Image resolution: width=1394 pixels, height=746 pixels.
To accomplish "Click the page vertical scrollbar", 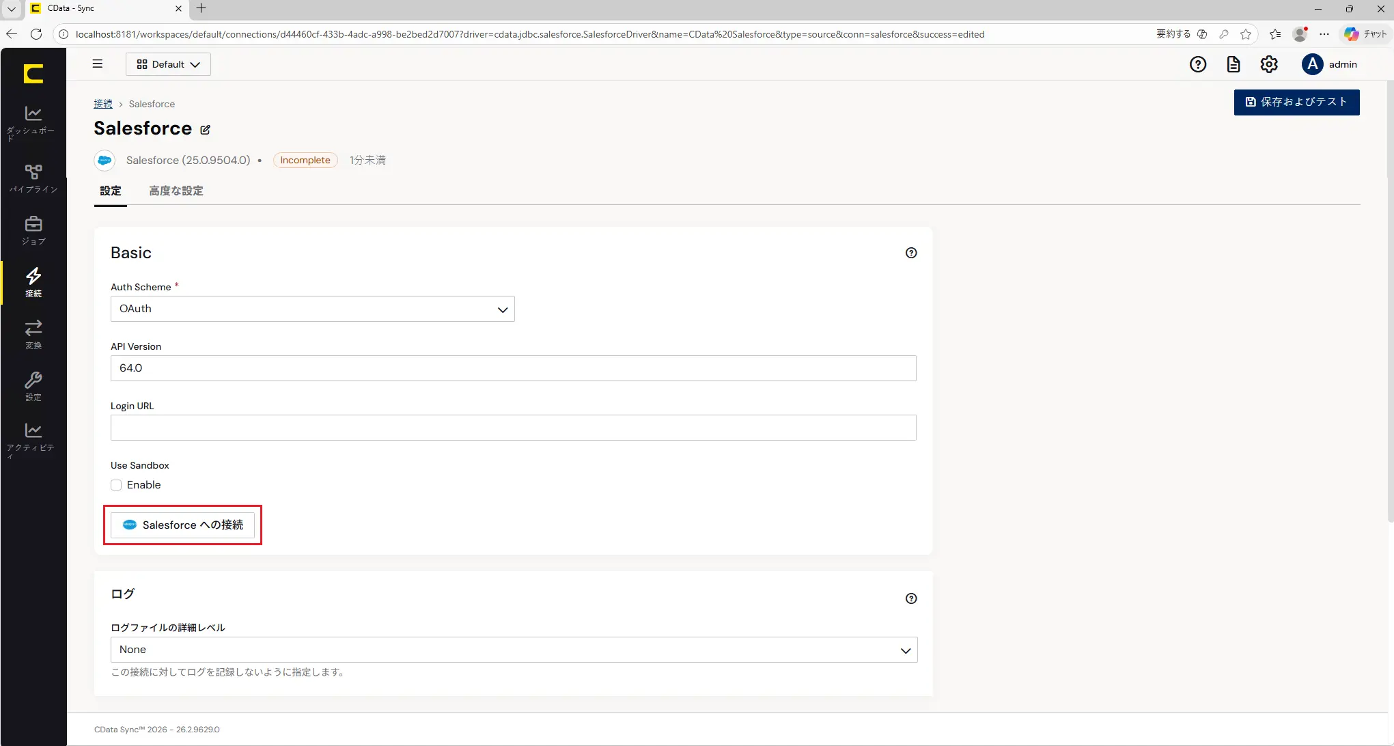I will (x=1390, y=301).
